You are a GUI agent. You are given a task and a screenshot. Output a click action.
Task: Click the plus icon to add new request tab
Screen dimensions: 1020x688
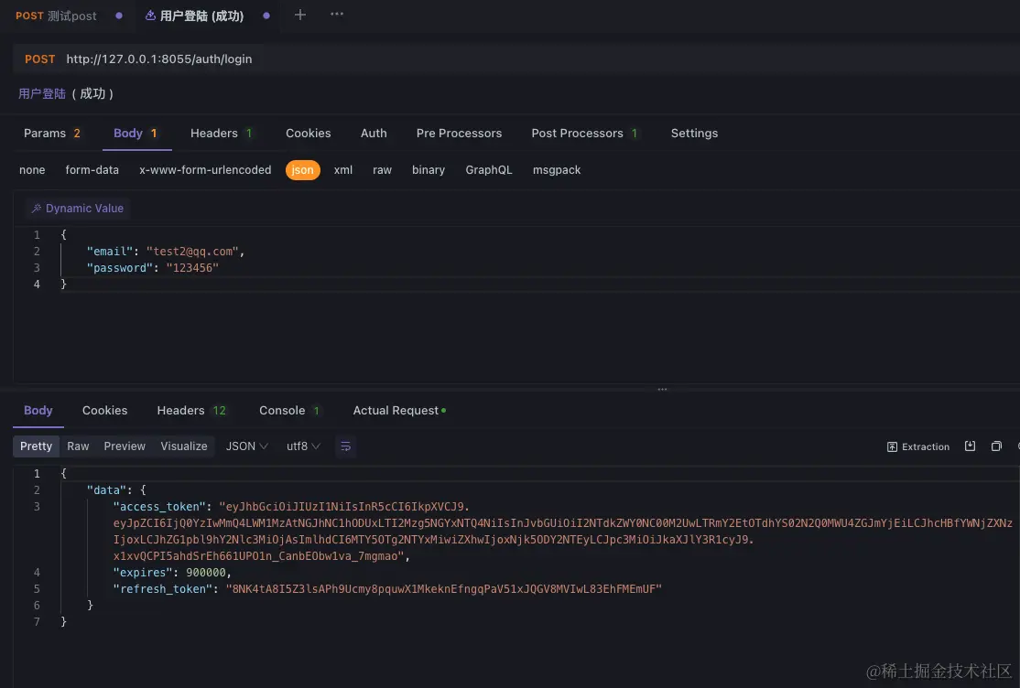[x=300, y=15]
